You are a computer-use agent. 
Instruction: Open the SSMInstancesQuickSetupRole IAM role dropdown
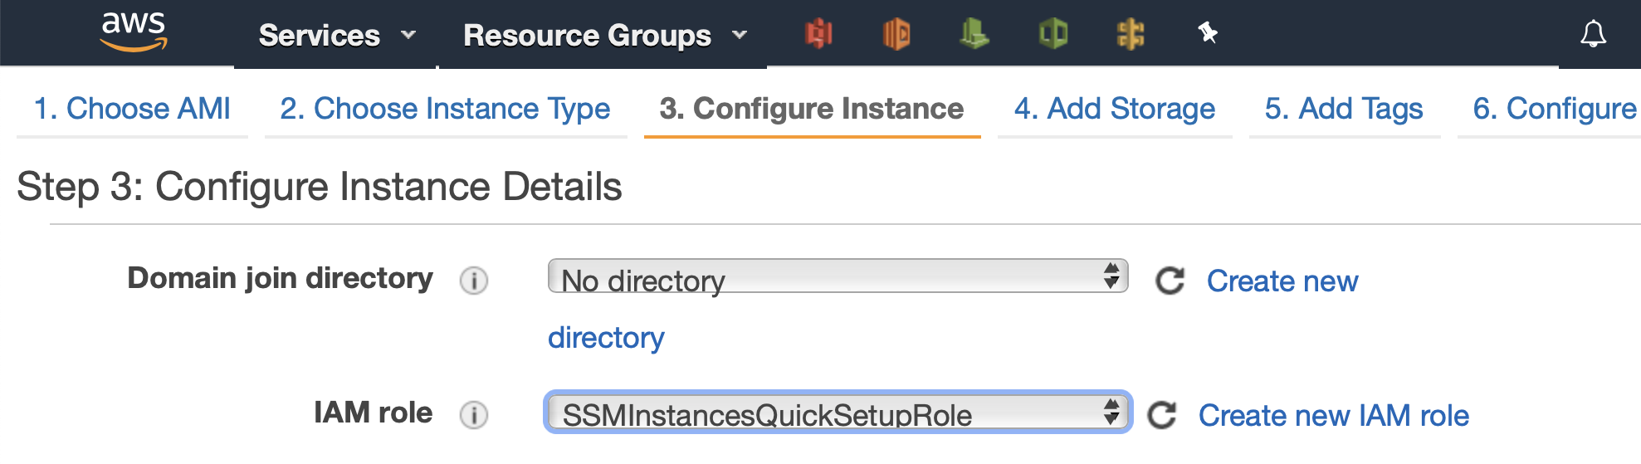pos(838,413)
